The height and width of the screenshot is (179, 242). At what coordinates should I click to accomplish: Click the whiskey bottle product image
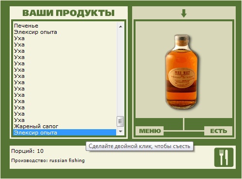pyautogui.click(x=182, y=72)
